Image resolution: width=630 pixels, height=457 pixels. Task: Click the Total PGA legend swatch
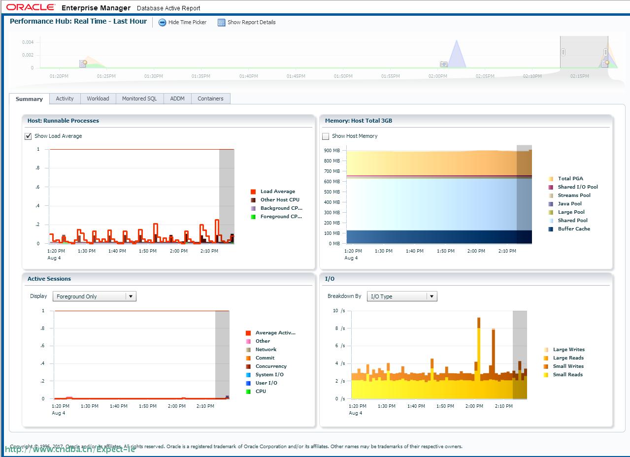(551, 179)
